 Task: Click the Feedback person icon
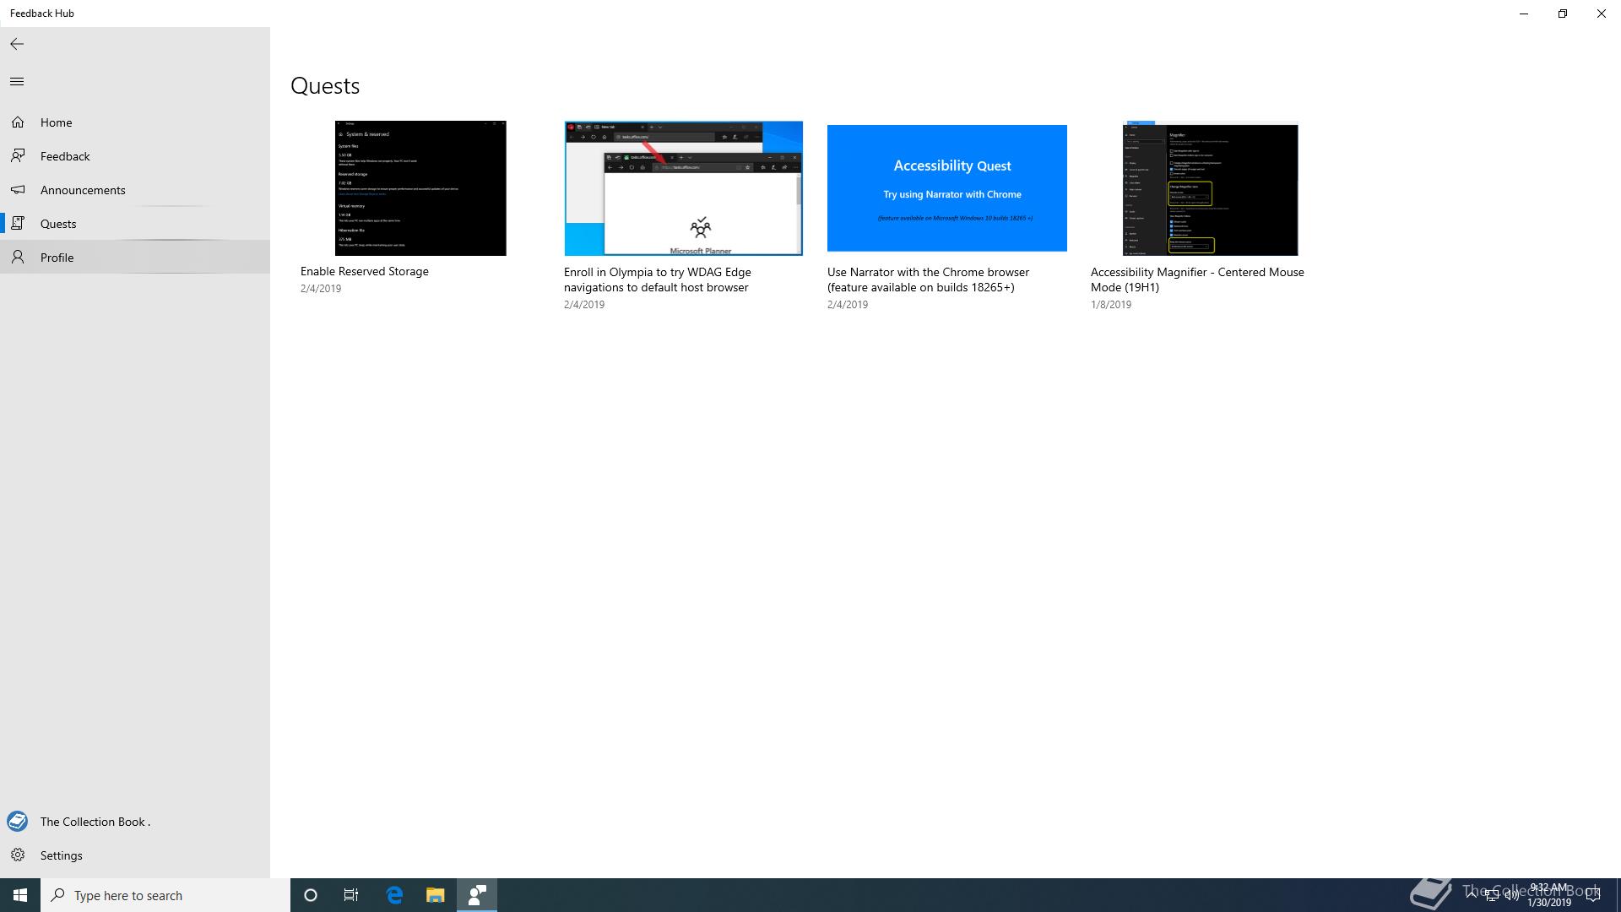pyautogui.click(x=18, y=156)
